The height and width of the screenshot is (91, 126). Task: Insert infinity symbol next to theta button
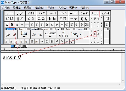click(x=17, y=25)
